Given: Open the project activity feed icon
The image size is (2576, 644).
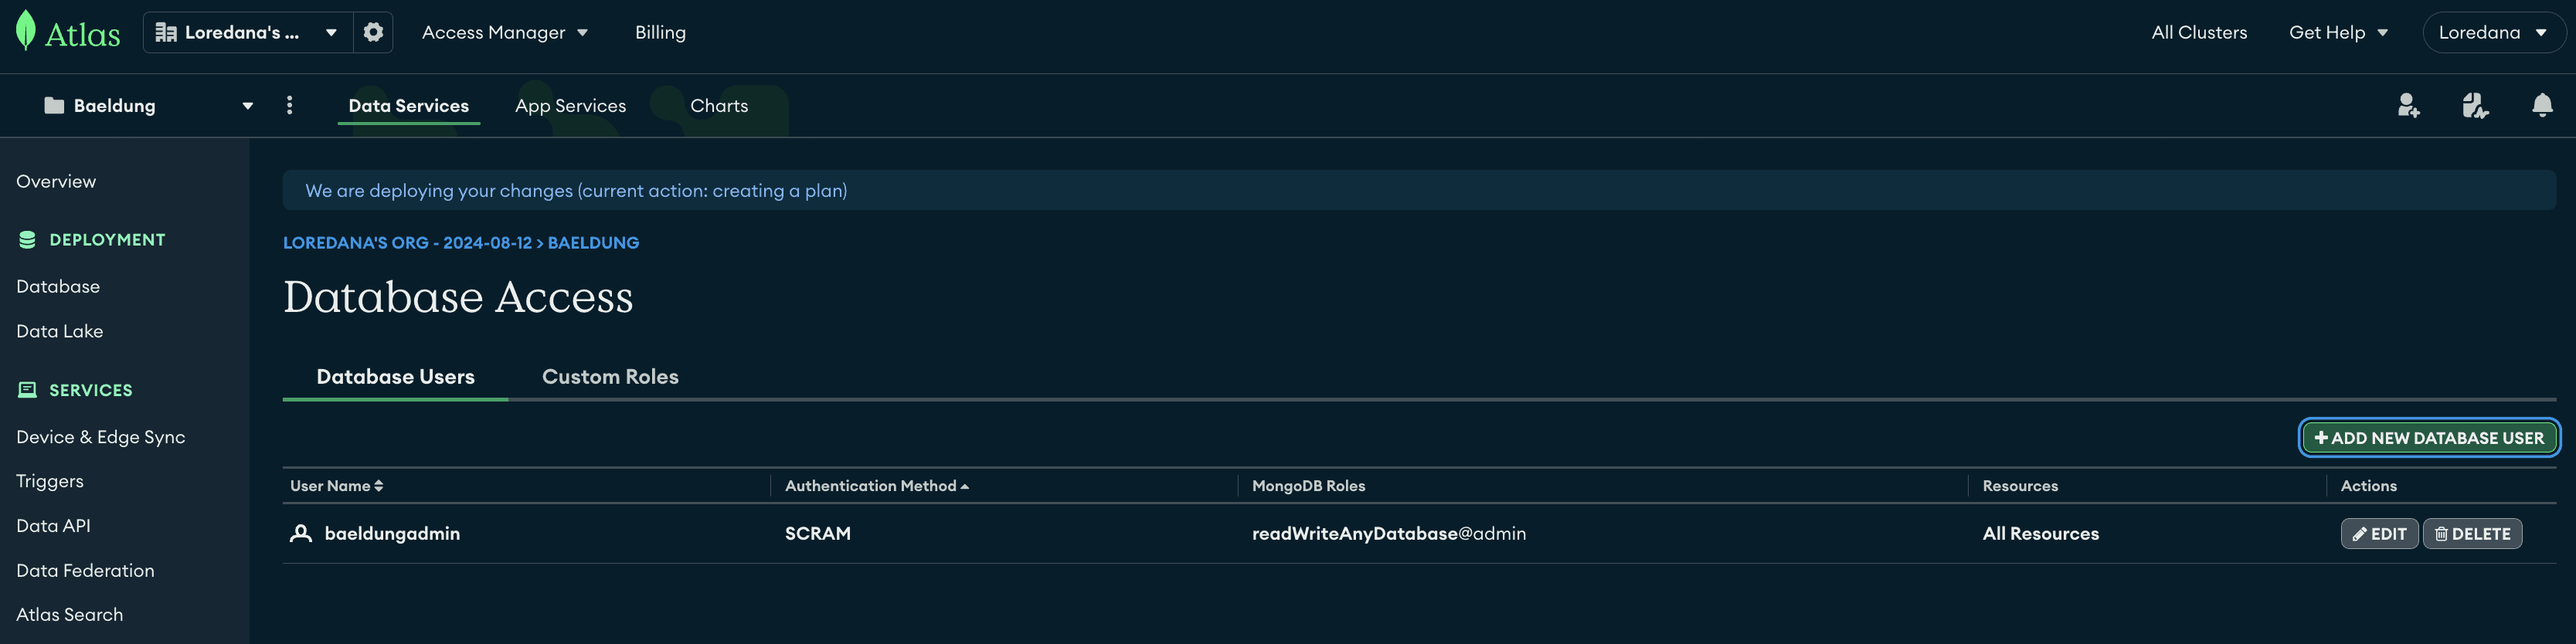Looking at the screenshot, I should (2475, 105).
